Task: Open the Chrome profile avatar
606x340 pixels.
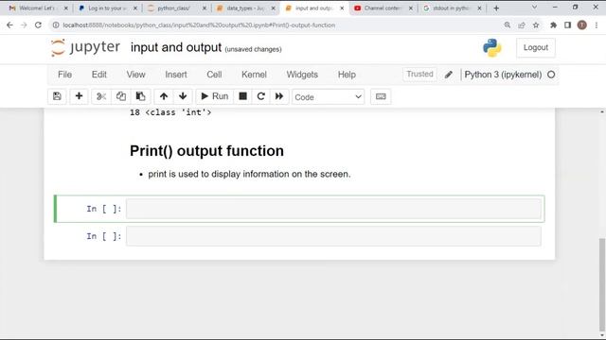Action: [x=581, y=25]
